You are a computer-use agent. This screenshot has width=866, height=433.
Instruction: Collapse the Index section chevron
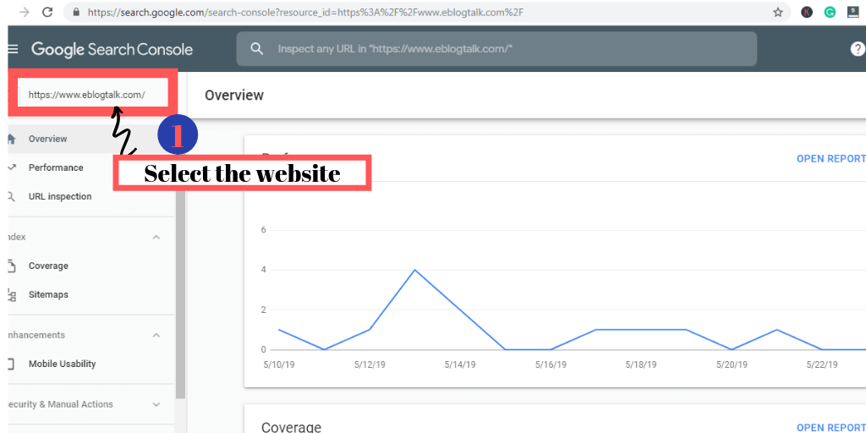[x=156, y=237]
